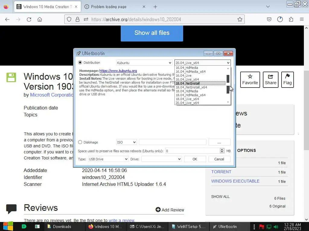Screen dimensions: 309x231
Task: Open the Kubuntu distribution dropdown
Action: coord(144,63)
